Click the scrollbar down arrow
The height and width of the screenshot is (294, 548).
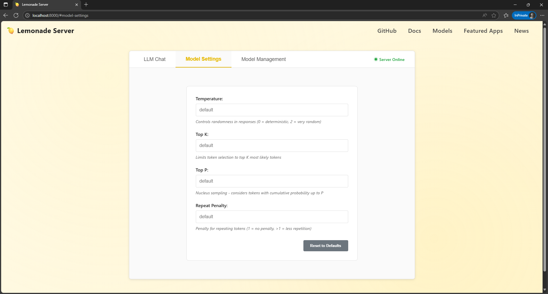(545, 290)
